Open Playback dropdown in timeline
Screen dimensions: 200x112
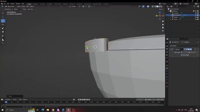click(x=8, y=100)
